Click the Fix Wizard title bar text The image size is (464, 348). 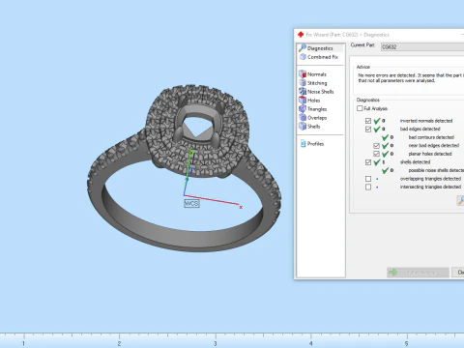point(347,35)
